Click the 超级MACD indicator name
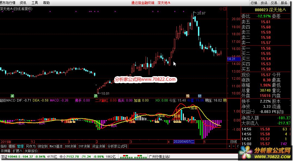Image resolution: width=293 pixels, height=161 pixels. [8, 100]
